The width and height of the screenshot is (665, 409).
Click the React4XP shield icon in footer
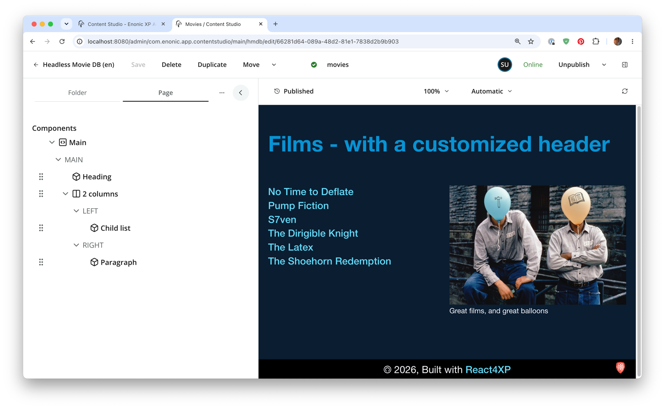620,367
